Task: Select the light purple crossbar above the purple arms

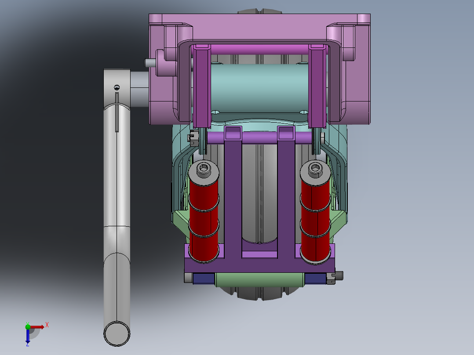Action: 259,138
